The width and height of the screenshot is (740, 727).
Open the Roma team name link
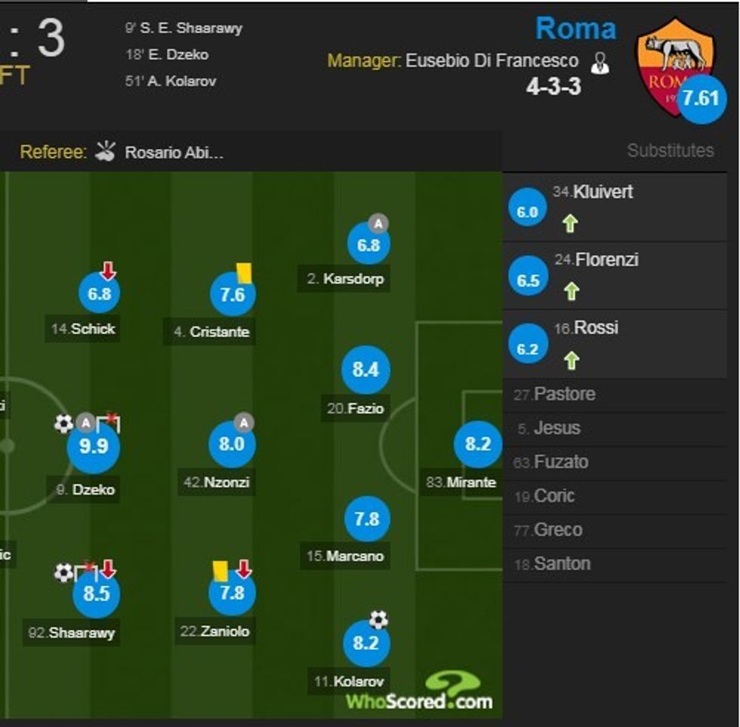pyautogui.click(x=575, y=29)
